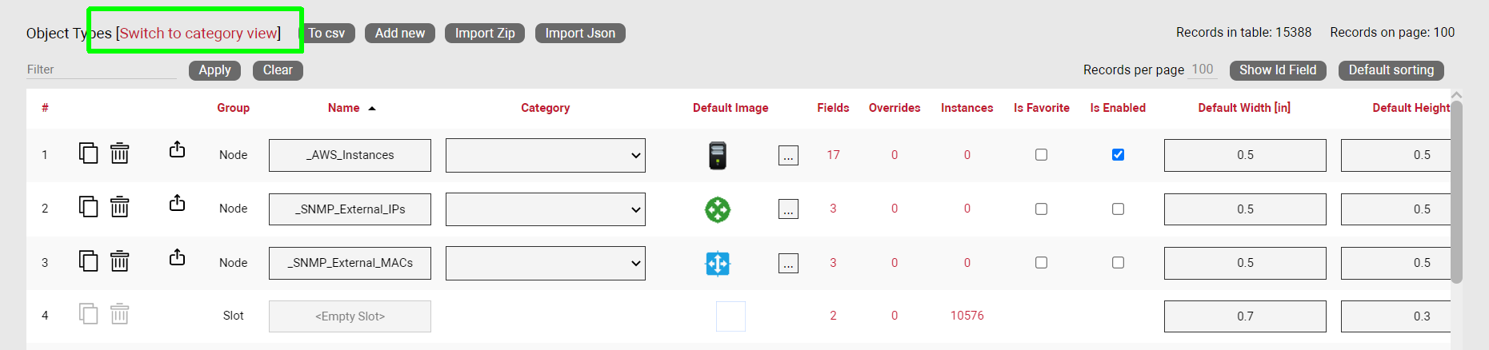The image size is (1489, 350).
Task: Click the _AWS_Instances server default image
Action: point(718,155)
